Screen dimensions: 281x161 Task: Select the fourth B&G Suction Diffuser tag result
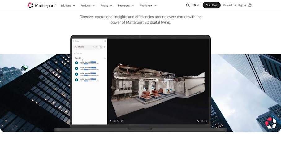click(87, 80)
